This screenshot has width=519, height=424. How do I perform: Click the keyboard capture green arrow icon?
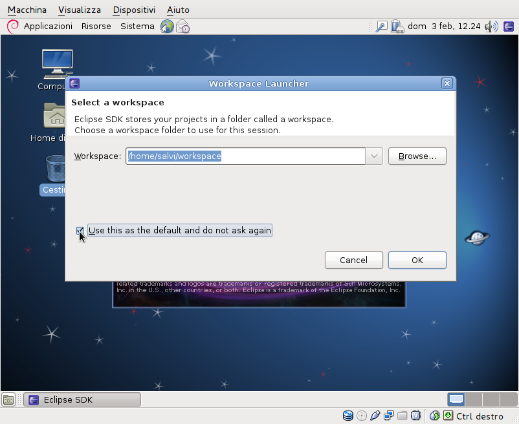point(448,416)
